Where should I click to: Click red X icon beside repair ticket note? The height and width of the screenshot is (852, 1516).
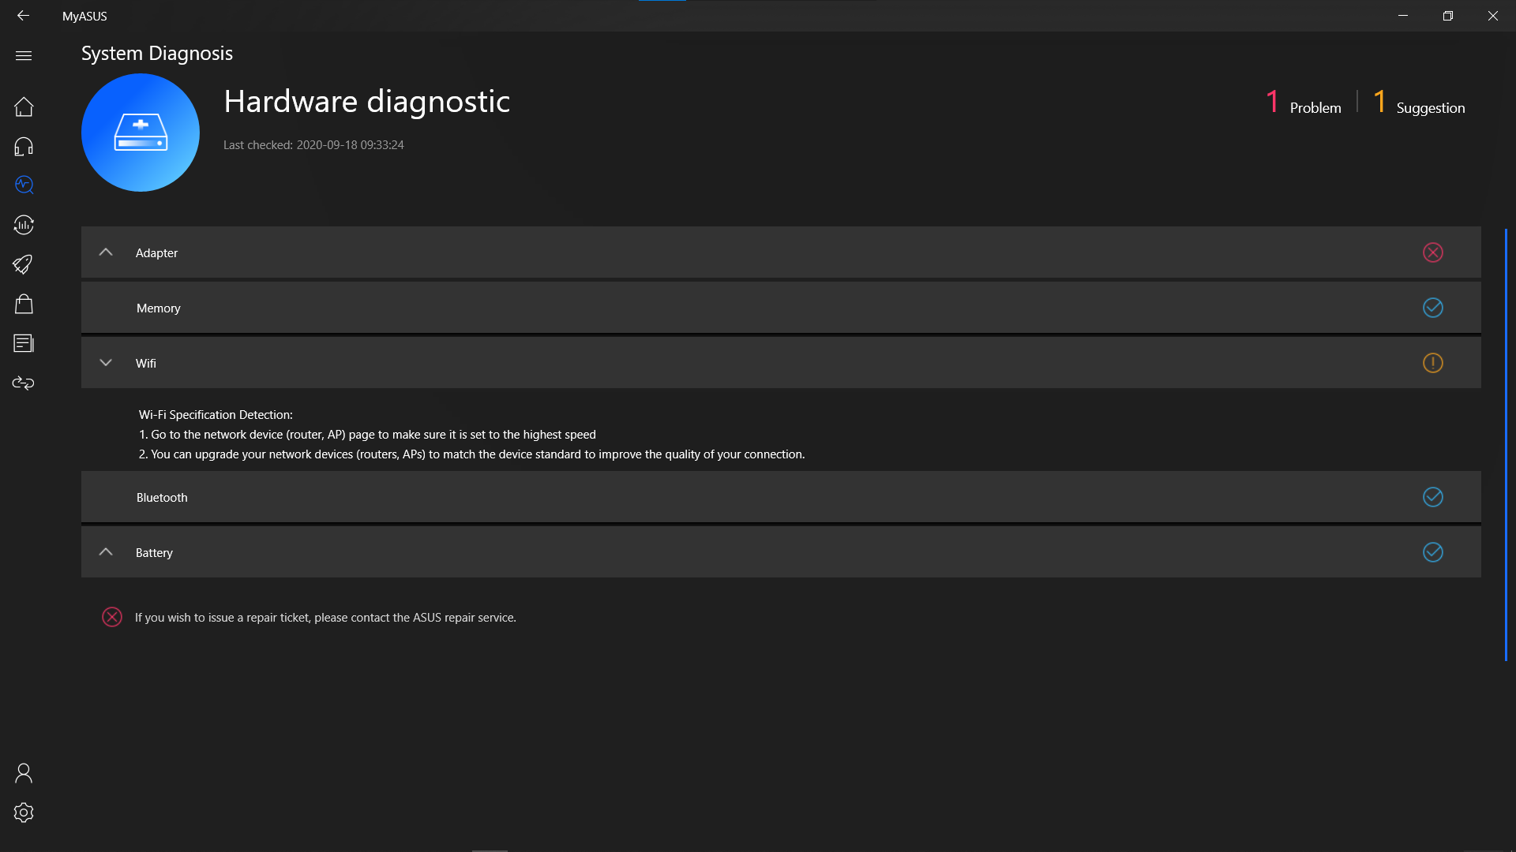point(112,617)
